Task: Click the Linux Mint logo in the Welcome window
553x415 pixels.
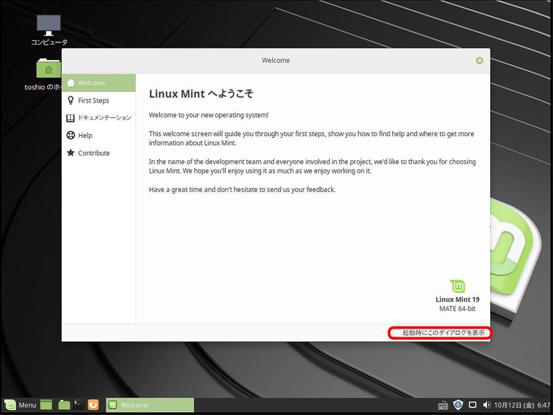Action: tap(457, 286)
